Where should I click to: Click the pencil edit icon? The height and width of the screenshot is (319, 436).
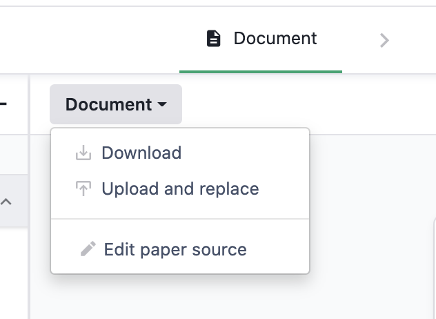click(x=88, y=249)
